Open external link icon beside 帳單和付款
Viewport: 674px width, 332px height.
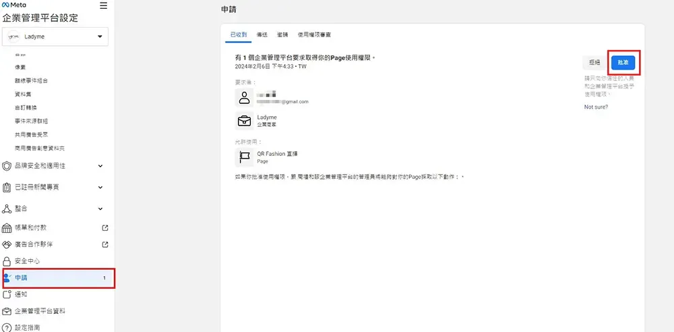pyautogui.click(x=105, y=228)
